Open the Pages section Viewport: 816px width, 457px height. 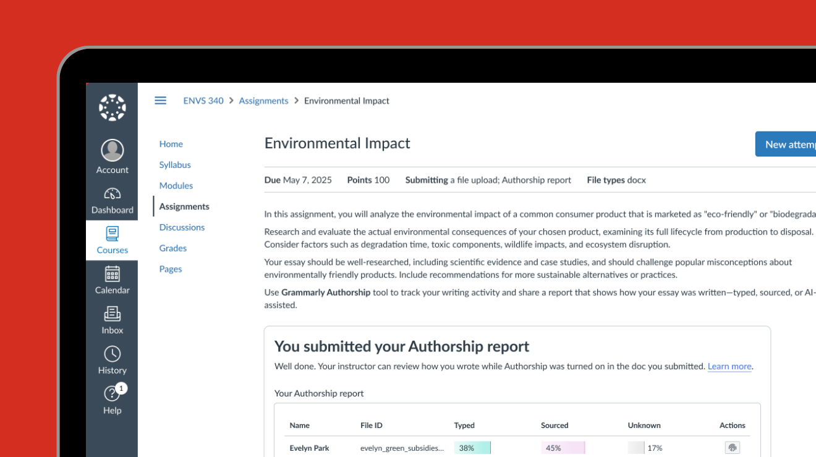pyautogui.click(x=171, y=268)
